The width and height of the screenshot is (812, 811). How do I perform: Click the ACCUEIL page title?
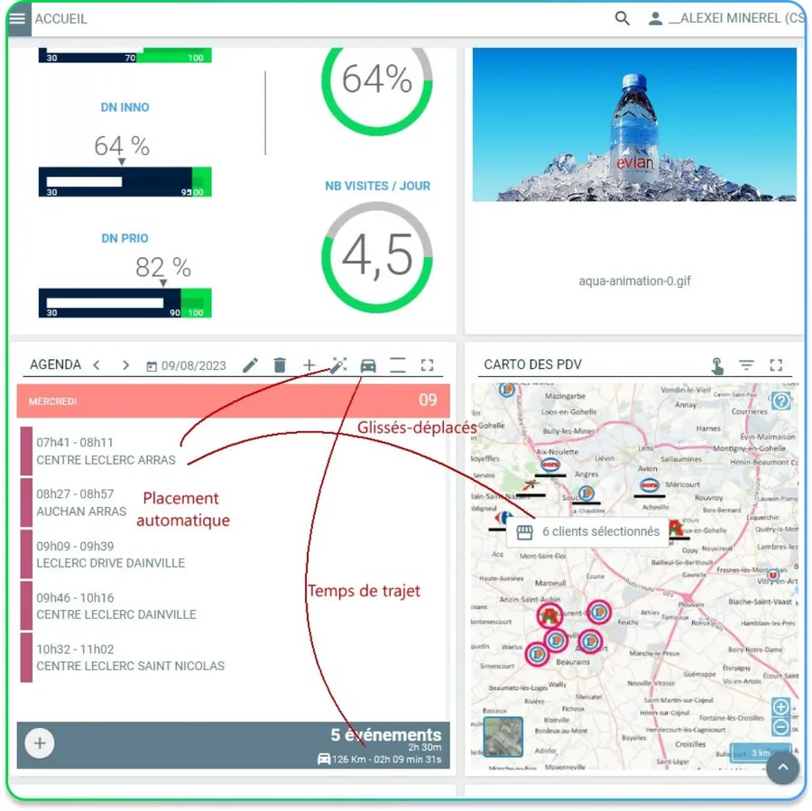pyautogui.click(x=61, y=19)
